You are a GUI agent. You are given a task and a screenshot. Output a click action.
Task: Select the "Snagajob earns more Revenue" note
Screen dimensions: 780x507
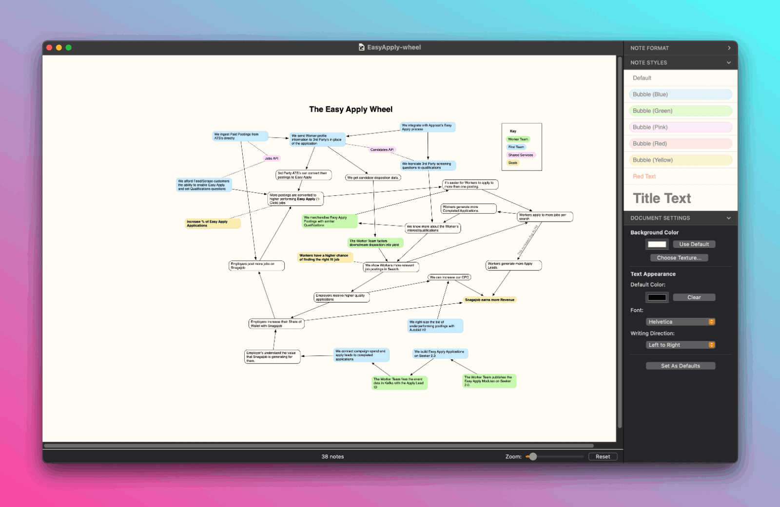tap(489, 300)
